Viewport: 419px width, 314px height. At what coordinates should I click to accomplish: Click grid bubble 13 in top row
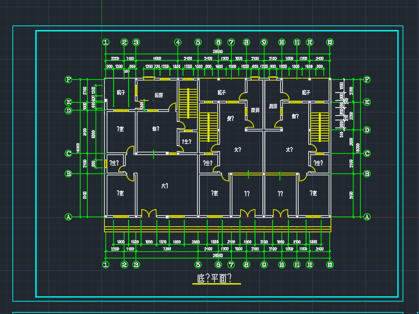pyautogui.click(x=329, y=43)
